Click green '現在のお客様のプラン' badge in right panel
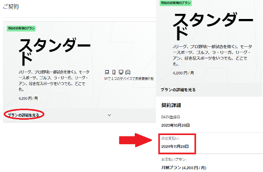The height and width of the screenshot is (172, 263). (x=175, y=3)
